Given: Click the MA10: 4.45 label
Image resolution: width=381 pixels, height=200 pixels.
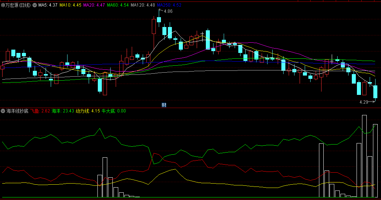Looking at the screenshot, I should click(x=70, y=5).
